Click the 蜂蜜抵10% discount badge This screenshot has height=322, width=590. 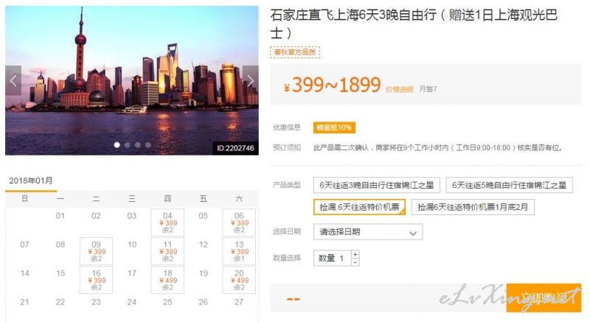[334, 127]
